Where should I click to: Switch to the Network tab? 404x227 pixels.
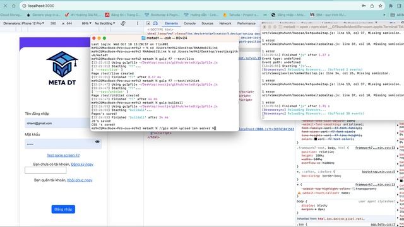[x=225, y=23]
